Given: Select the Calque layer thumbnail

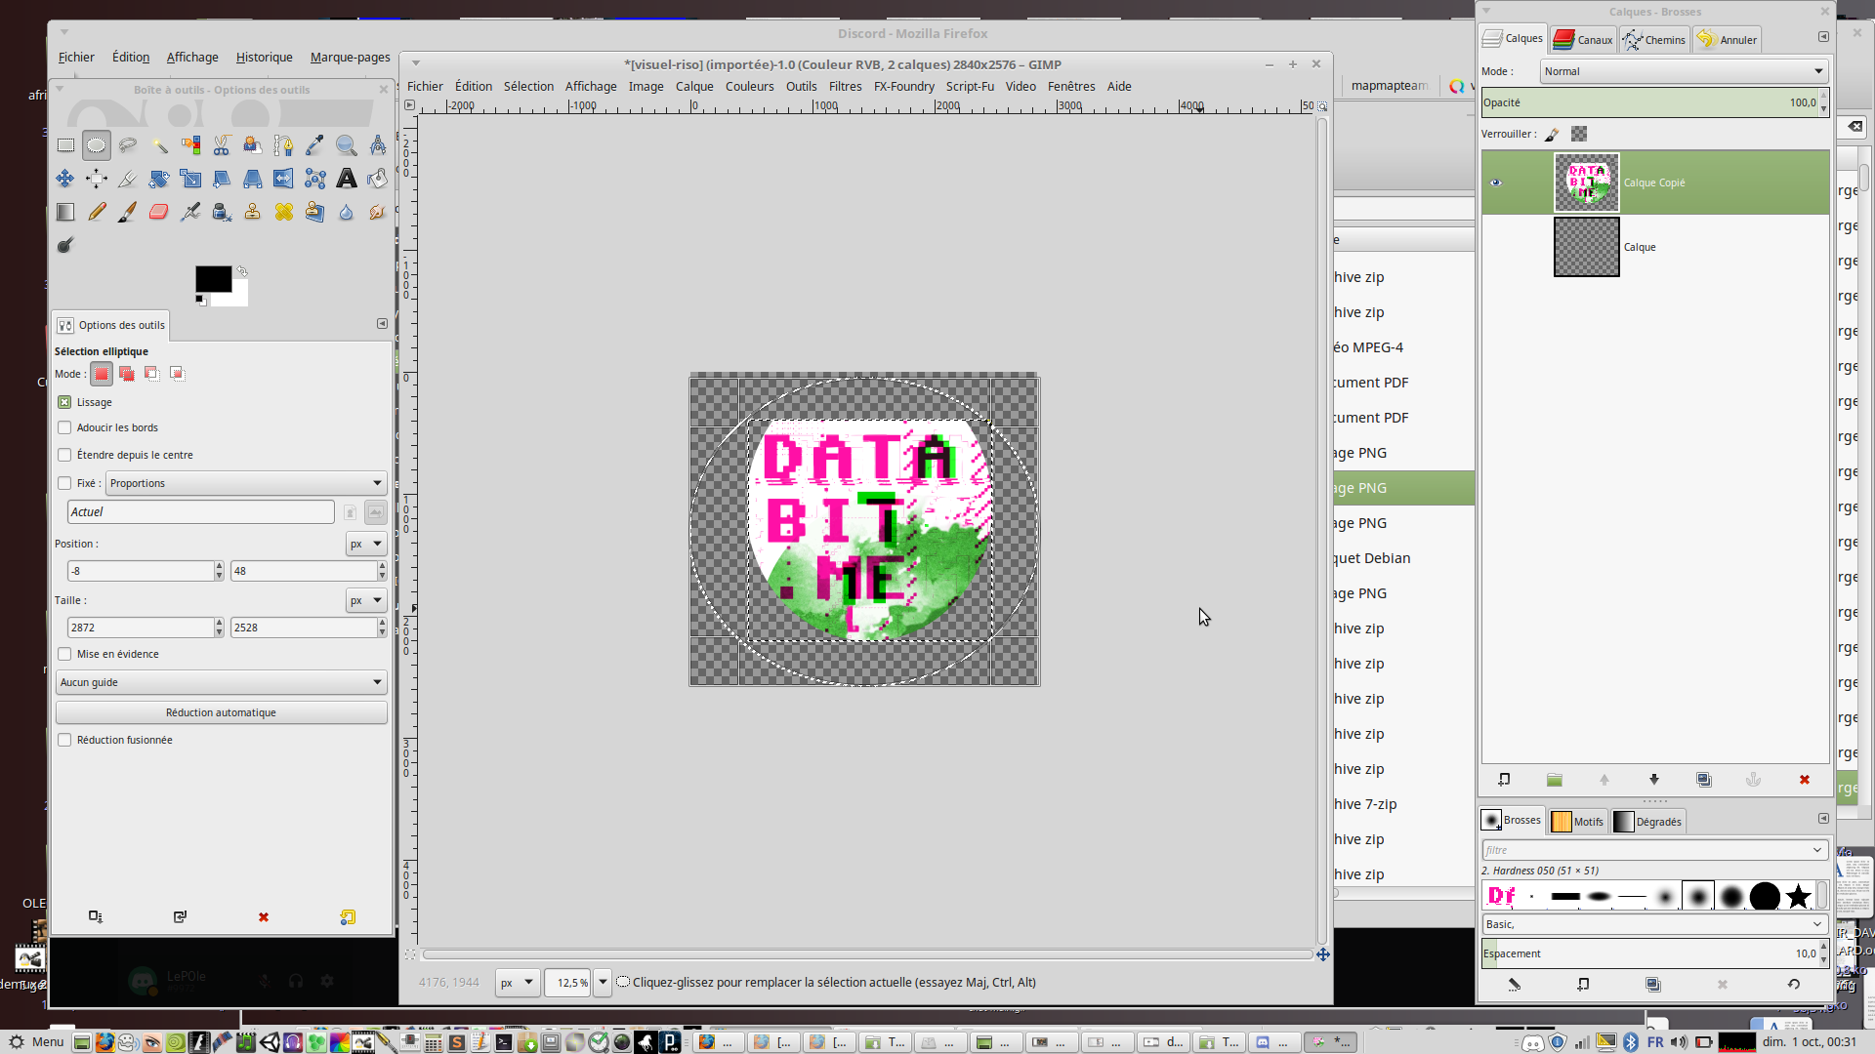Looking at the screenshot, I should [x=1586, y=248].
